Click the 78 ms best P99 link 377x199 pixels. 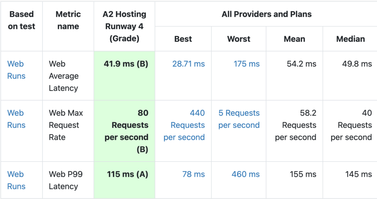click(193, 174)
